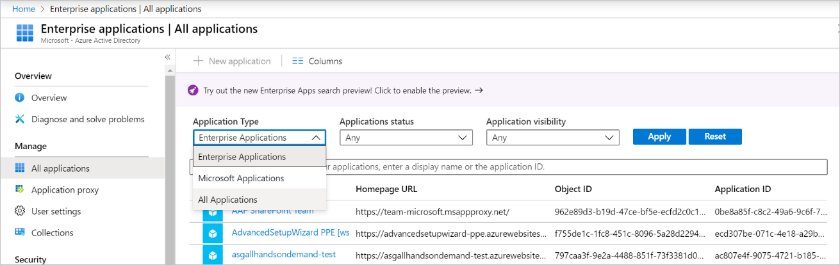Viewport: 840px width, 265px height.
Task: Click the Columns list icon in toolbar
Action: (297, 61)
